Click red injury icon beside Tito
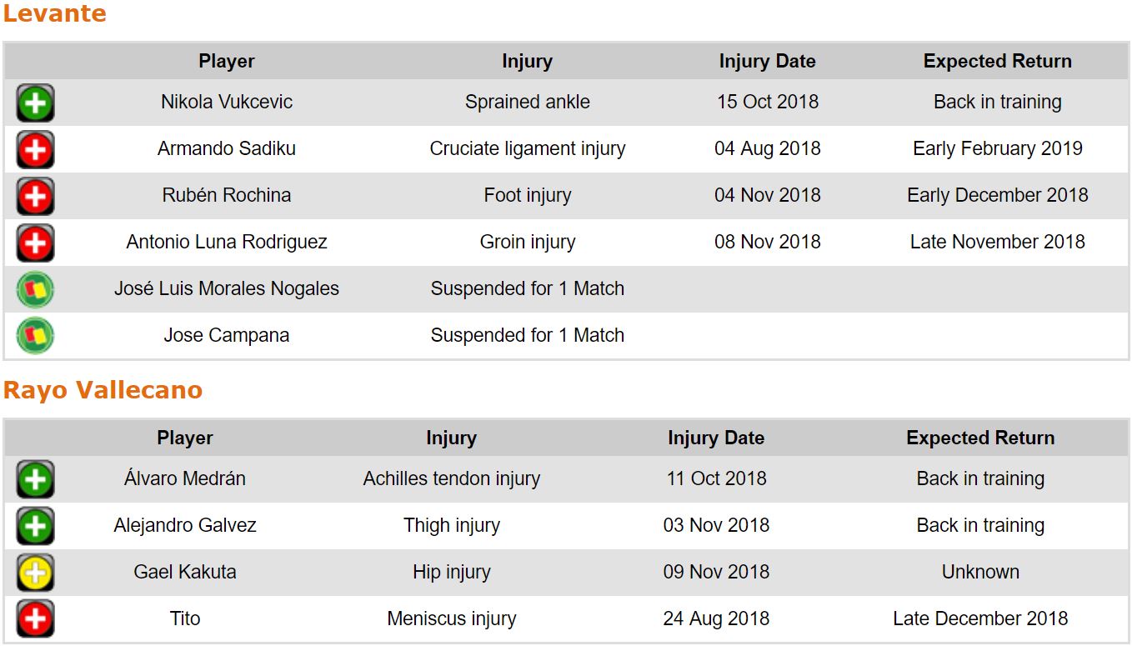 (35, 620)
